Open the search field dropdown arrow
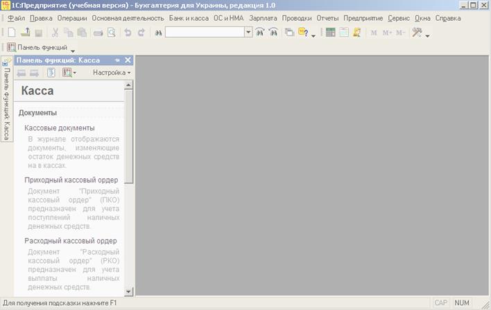Screen dimensions: 491x310 [248, 32]
